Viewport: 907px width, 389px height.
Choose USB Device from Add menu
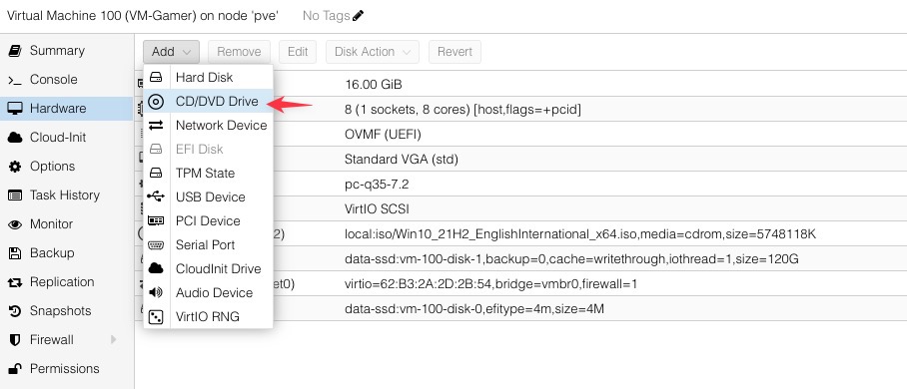[208, 197]
